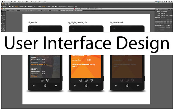Switch to discovery_channel_logo.jpg document tab

(x=30, y=11)
